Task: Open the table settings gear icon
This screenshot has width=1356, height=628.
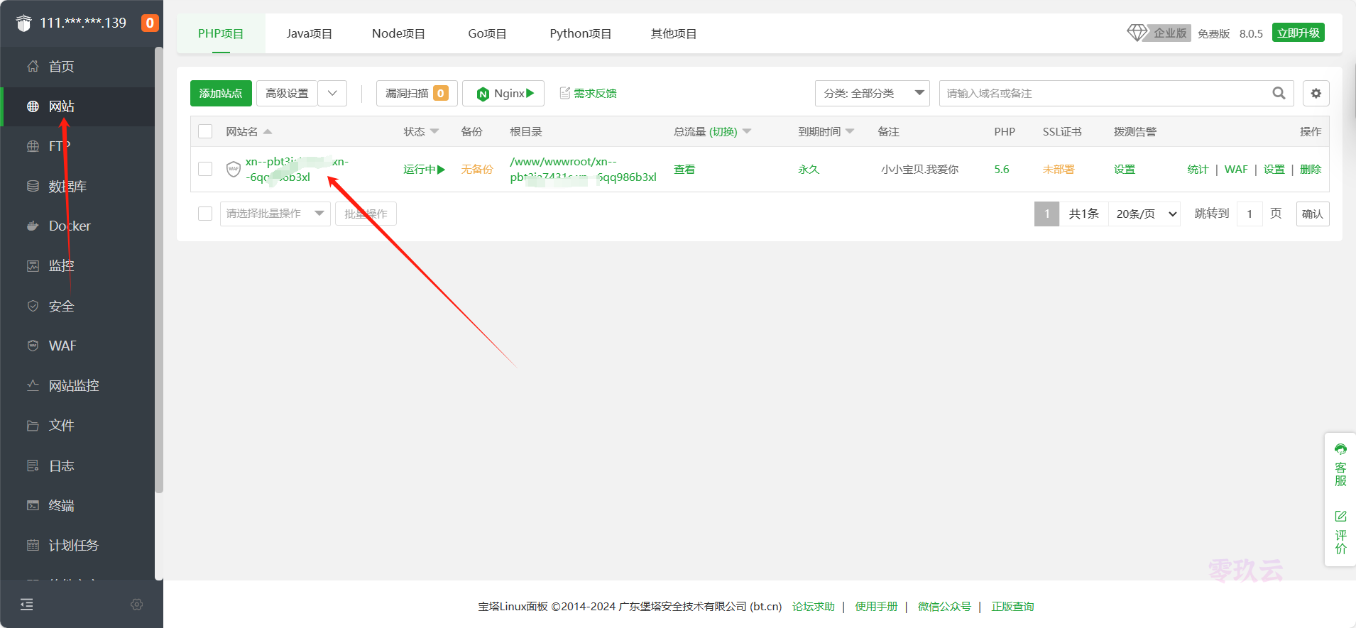Action: (x=1316, y=93)
